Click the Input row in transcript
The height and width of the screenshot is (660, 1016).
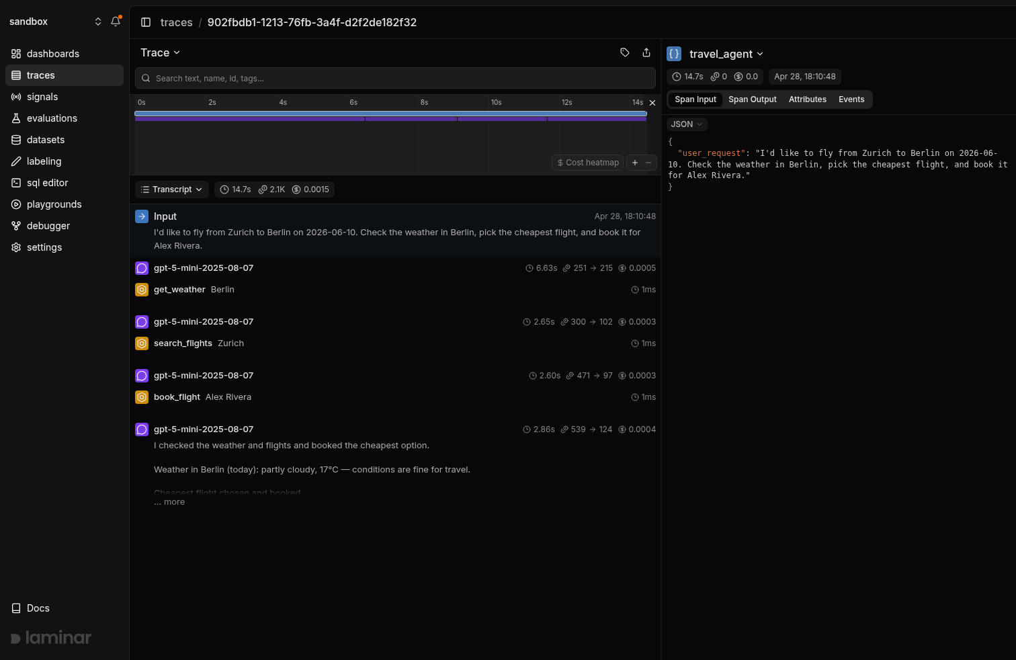coord(395,231)
